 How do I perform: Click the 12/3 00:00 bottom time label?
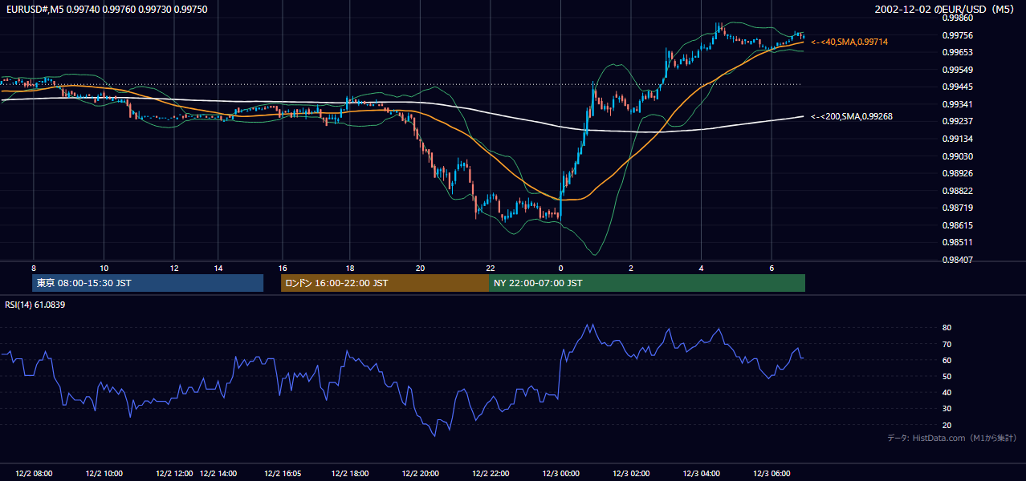click(x=560, y=474)
